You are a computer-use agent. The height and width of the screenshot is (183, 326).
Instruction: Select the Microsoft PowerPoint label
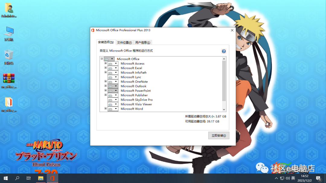coord(136,91)
